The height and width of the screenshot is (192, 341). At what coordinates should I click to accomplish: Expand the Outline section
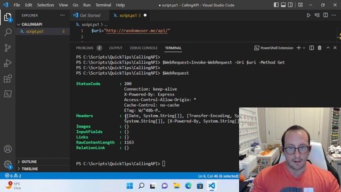point(43,162)
